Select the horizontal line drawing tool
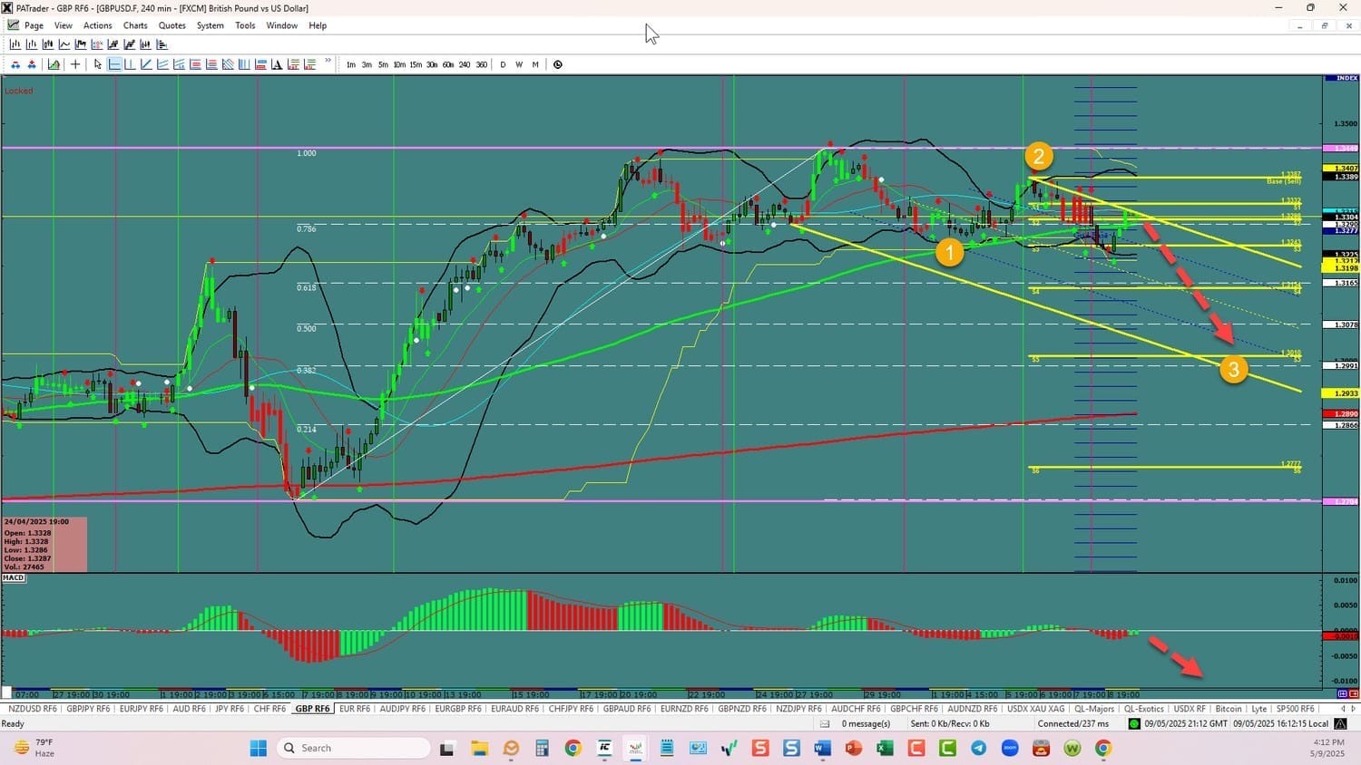This screenshot has width=1361, height=765. (114, 64)
